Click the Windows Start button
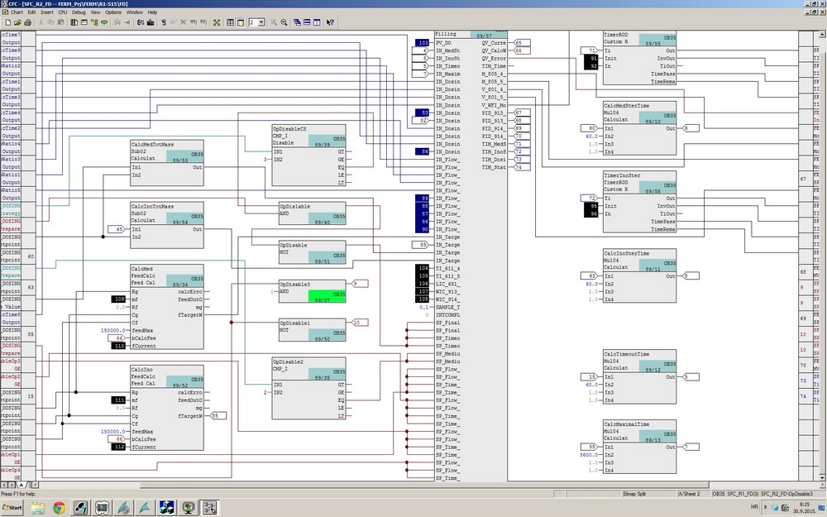Viewport: 827px width, 517px height. point(12,508)
